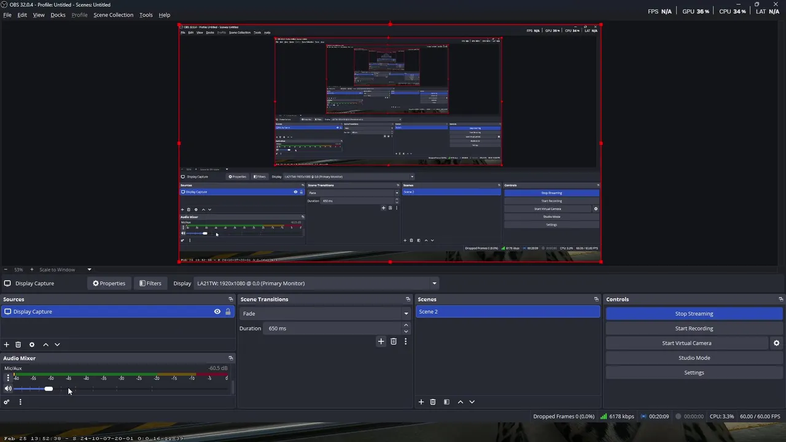Select Display Capture in Sources list
The image size is (786, 442).
[x=117, y=312]
